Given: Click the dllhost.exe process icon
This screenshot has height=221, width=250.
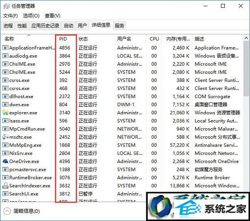Looking at the screenshot, I should 5,96.
